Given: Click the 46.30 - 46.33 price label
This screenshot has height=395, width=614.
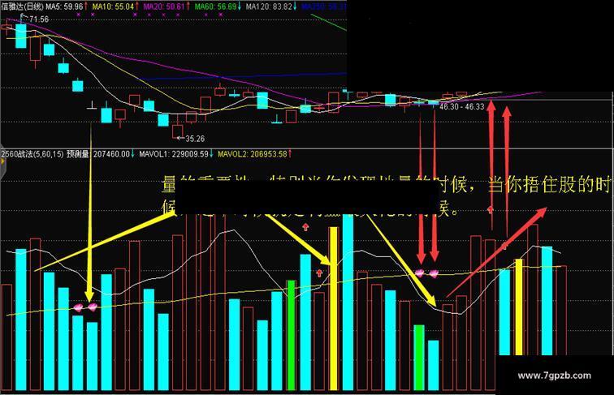Looking at the screenshot, I should tap(462, 106).
